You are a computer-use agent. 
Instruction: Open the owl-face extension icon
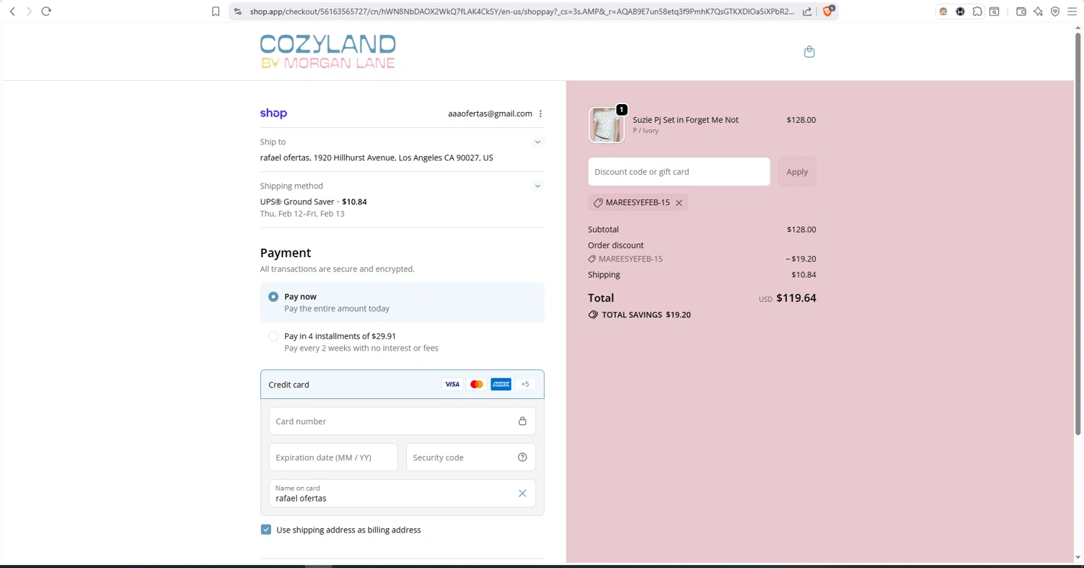tap(943, 12)
